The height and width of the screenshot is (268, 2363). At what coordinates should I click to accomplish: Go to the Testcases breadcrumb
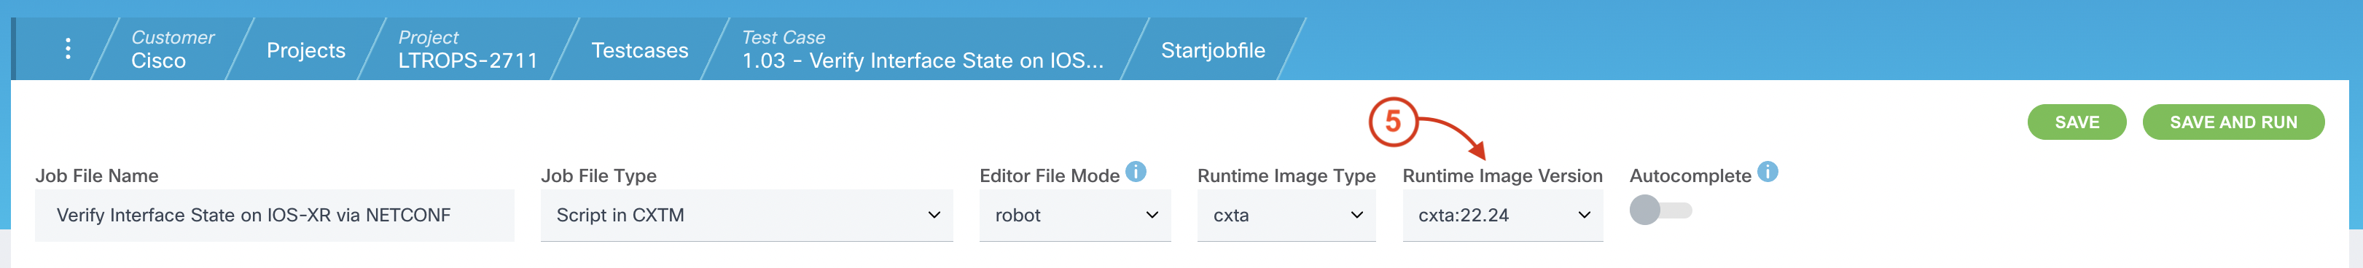pyautogui.click(x=639, y=50)
